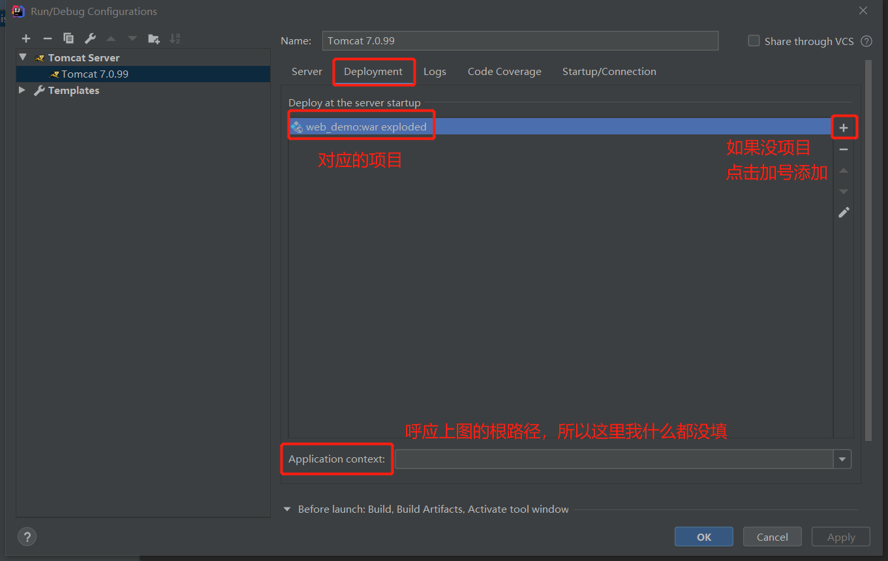Click the right panel vertical scrollbar

click(x=868, y=251)
